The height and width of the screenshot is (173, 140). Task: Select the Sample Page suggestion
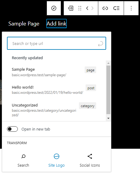(54, 72)
